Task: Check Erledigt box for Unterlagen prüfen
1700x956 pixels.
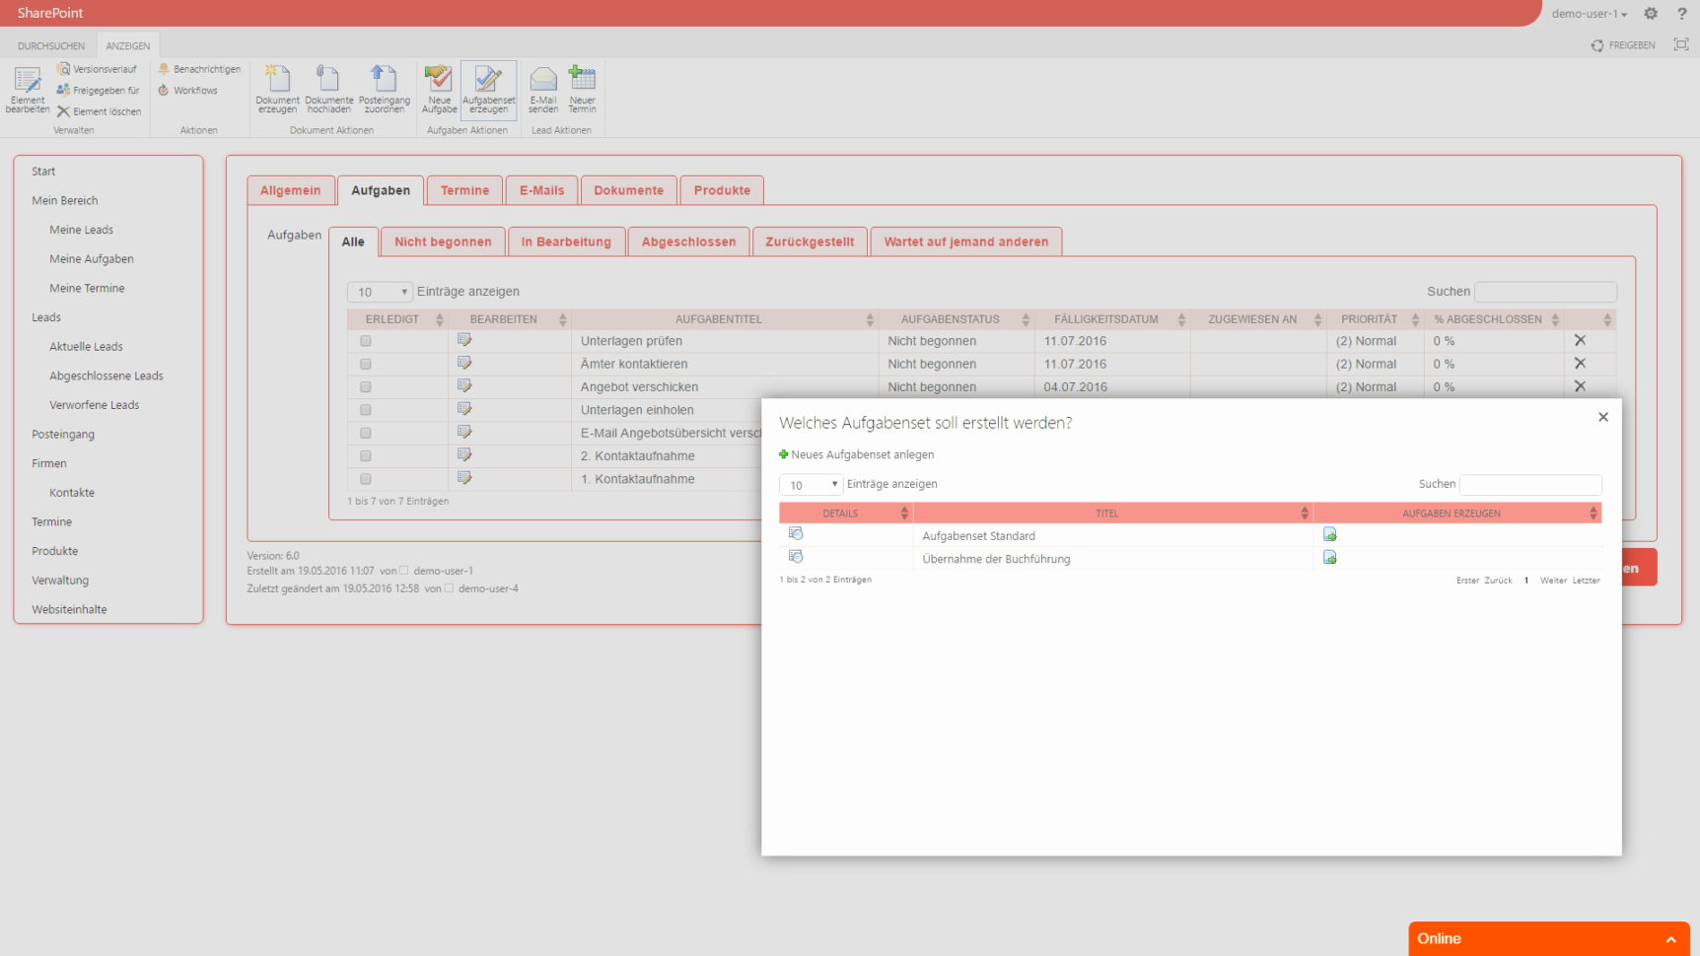Action: pyautogui.click(x=366, y=341)
